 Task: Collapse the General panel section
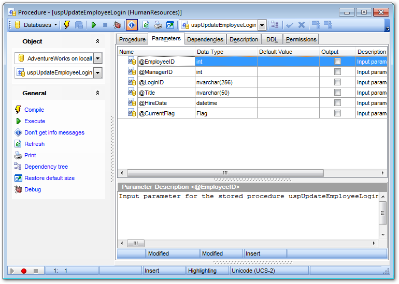(x=97, y=93)
